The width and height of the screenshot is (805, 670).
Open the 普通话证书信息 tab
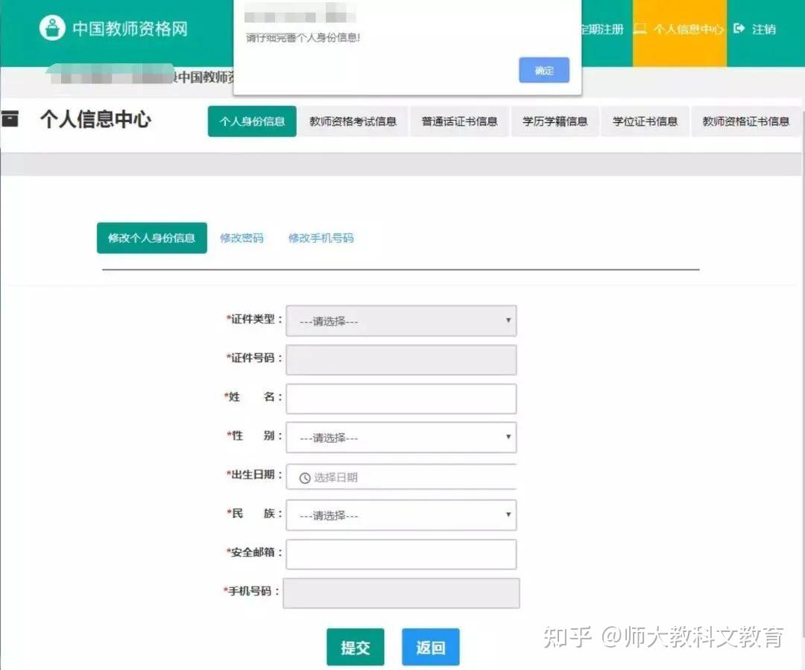click(459, 121)
